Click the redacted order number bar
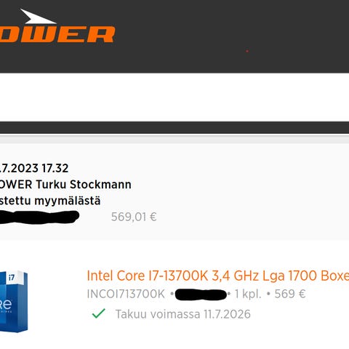This screenshot has height=349, width=349. (x=39, y=217)
